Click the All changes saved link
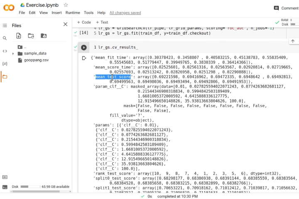Viewport: 299px width, 199px height. 125,13
